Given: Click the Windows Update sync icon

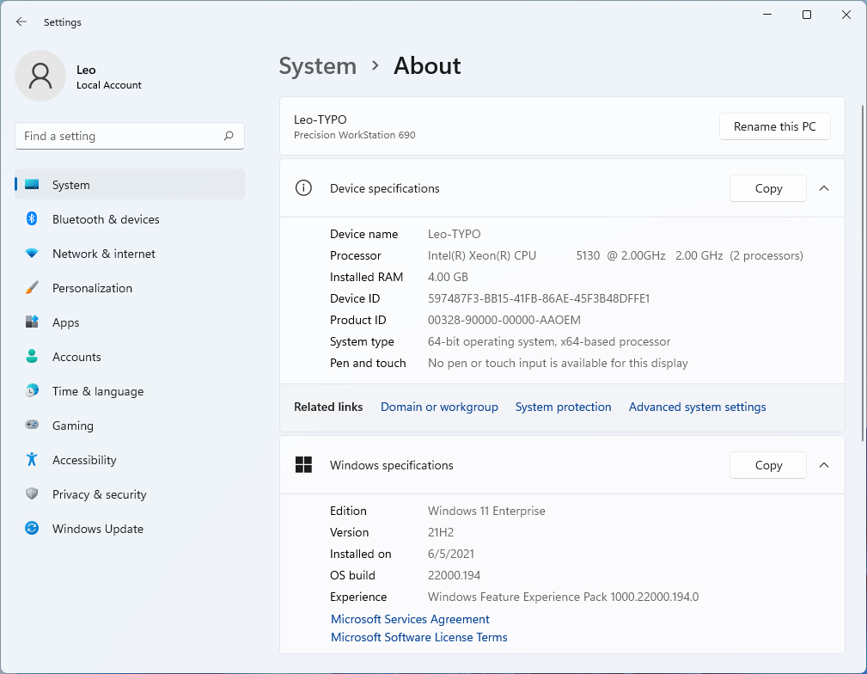Looking at the screenshot, I should [x=32, y=529].
